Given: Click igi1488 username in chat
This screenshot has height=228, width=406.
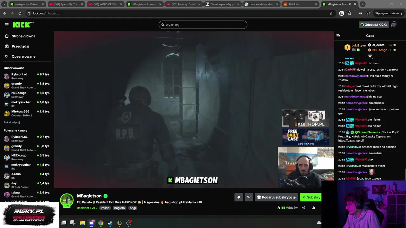Looking at the screenshot, I should [350, 179].
